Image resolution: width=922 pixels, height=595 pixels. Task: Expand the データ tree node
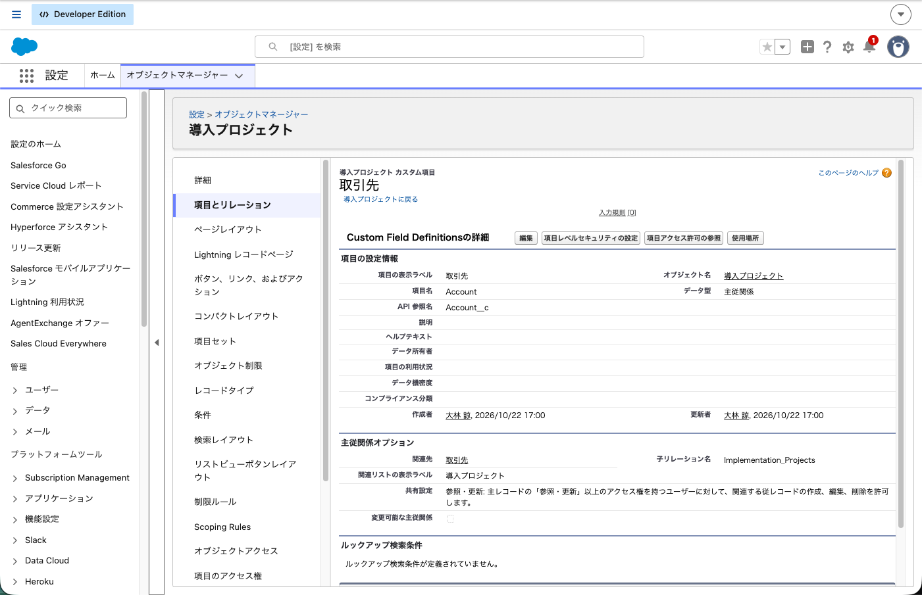[x=15, y=411]
